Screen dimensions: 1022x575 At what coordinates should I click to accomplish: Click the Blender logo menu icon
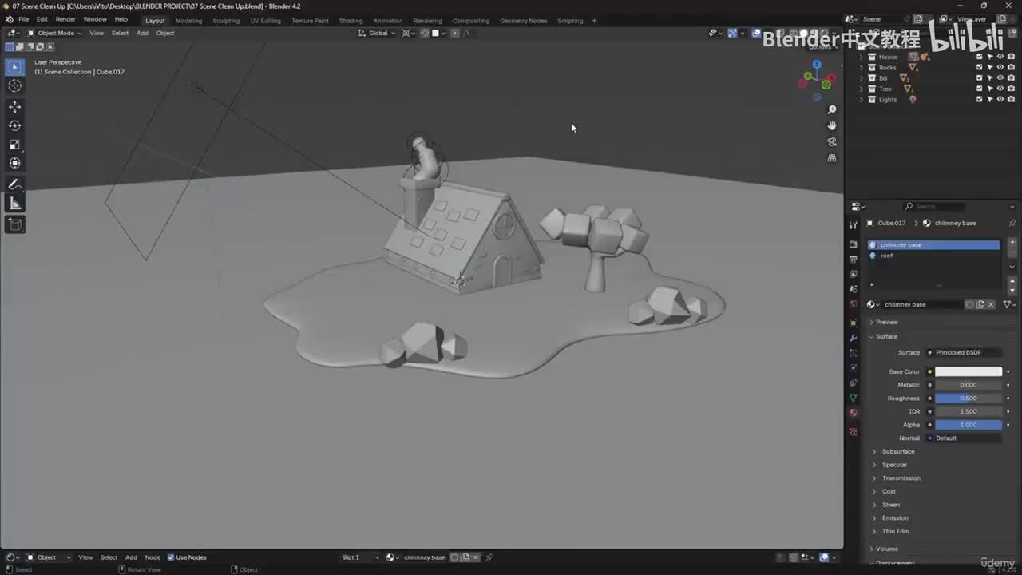point(9,19)
